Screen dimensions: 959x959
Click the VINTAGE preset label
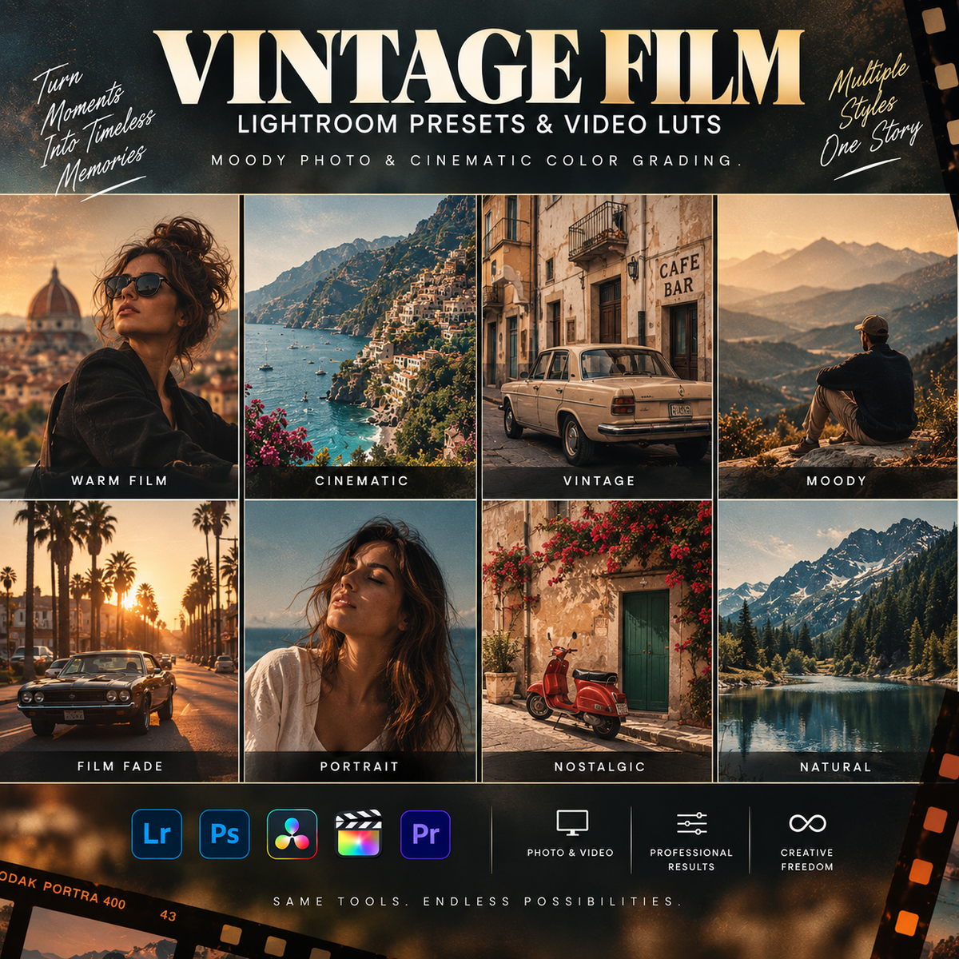tap(599, 481)
